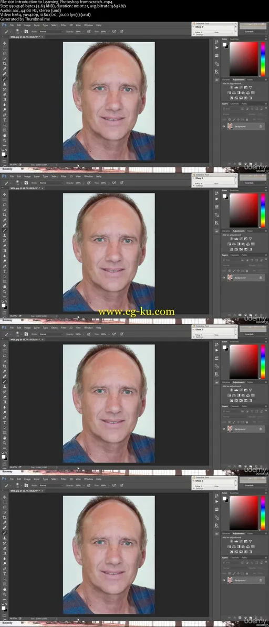
Task: Select the Quick Selection tool in the fourth frame
Action: (4, 512)
